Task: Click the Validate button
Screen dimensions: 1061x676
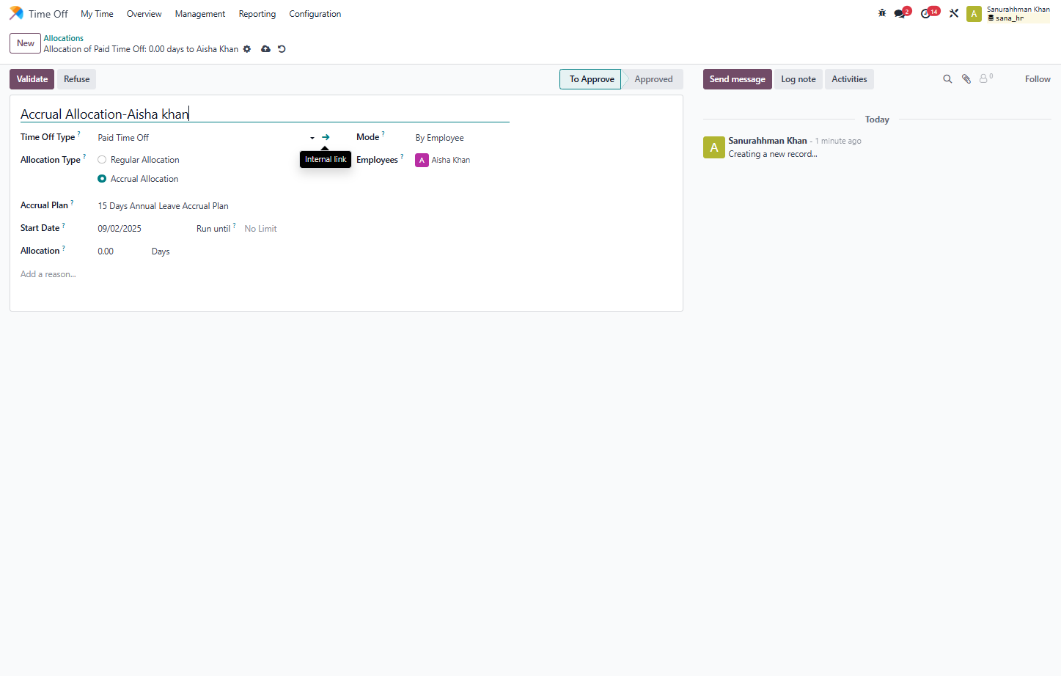Action: [32, 79]
